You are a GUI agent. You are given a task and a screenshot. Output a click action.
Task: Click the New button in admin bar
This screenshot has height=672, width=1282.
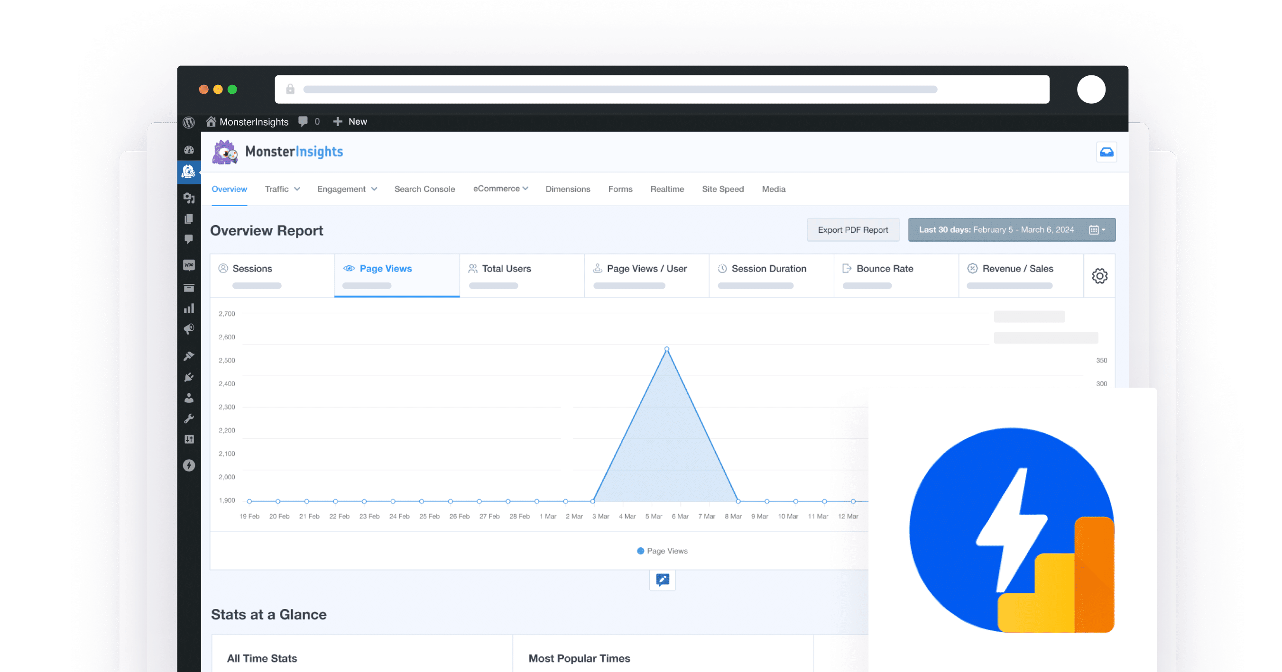pyautogui.click(x=350, y=122)
